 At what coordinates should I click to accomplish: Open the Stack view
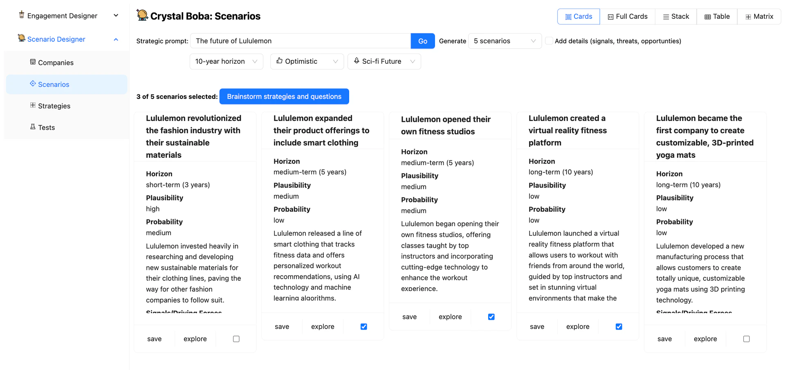(x=676, y=16)
